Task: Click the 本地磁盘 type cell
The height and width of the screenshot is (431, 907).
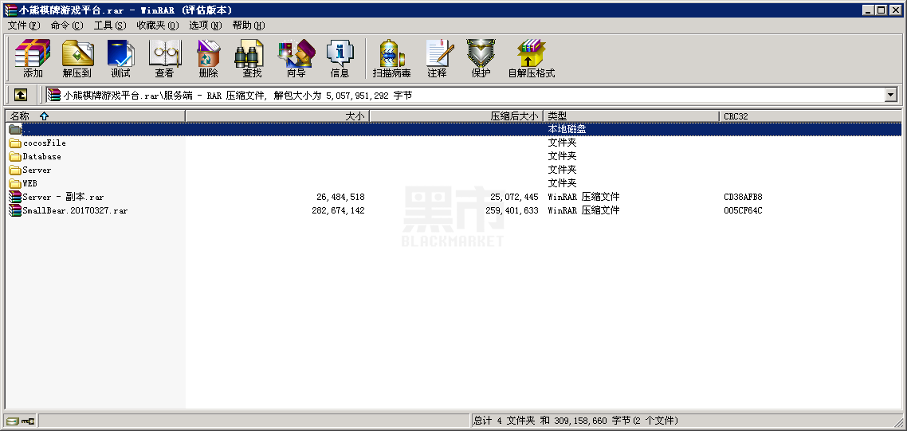Action: click(x=567, y=130)
